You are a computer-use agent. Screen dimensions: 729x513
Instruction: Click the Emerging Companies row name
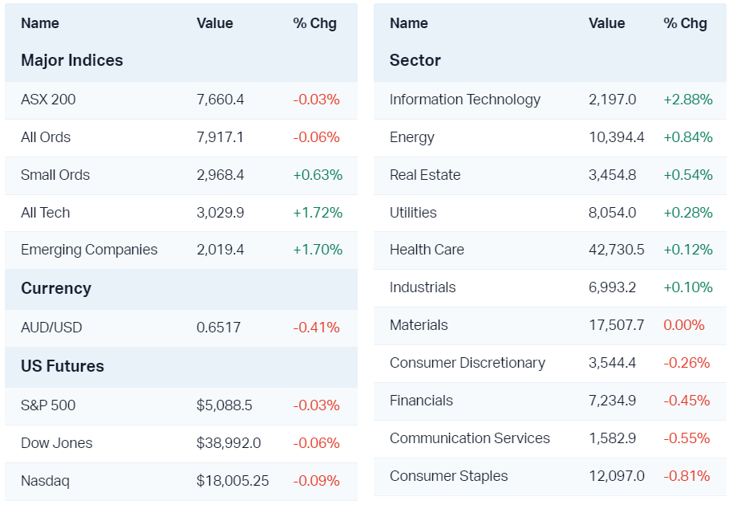(x=89, y=250)
